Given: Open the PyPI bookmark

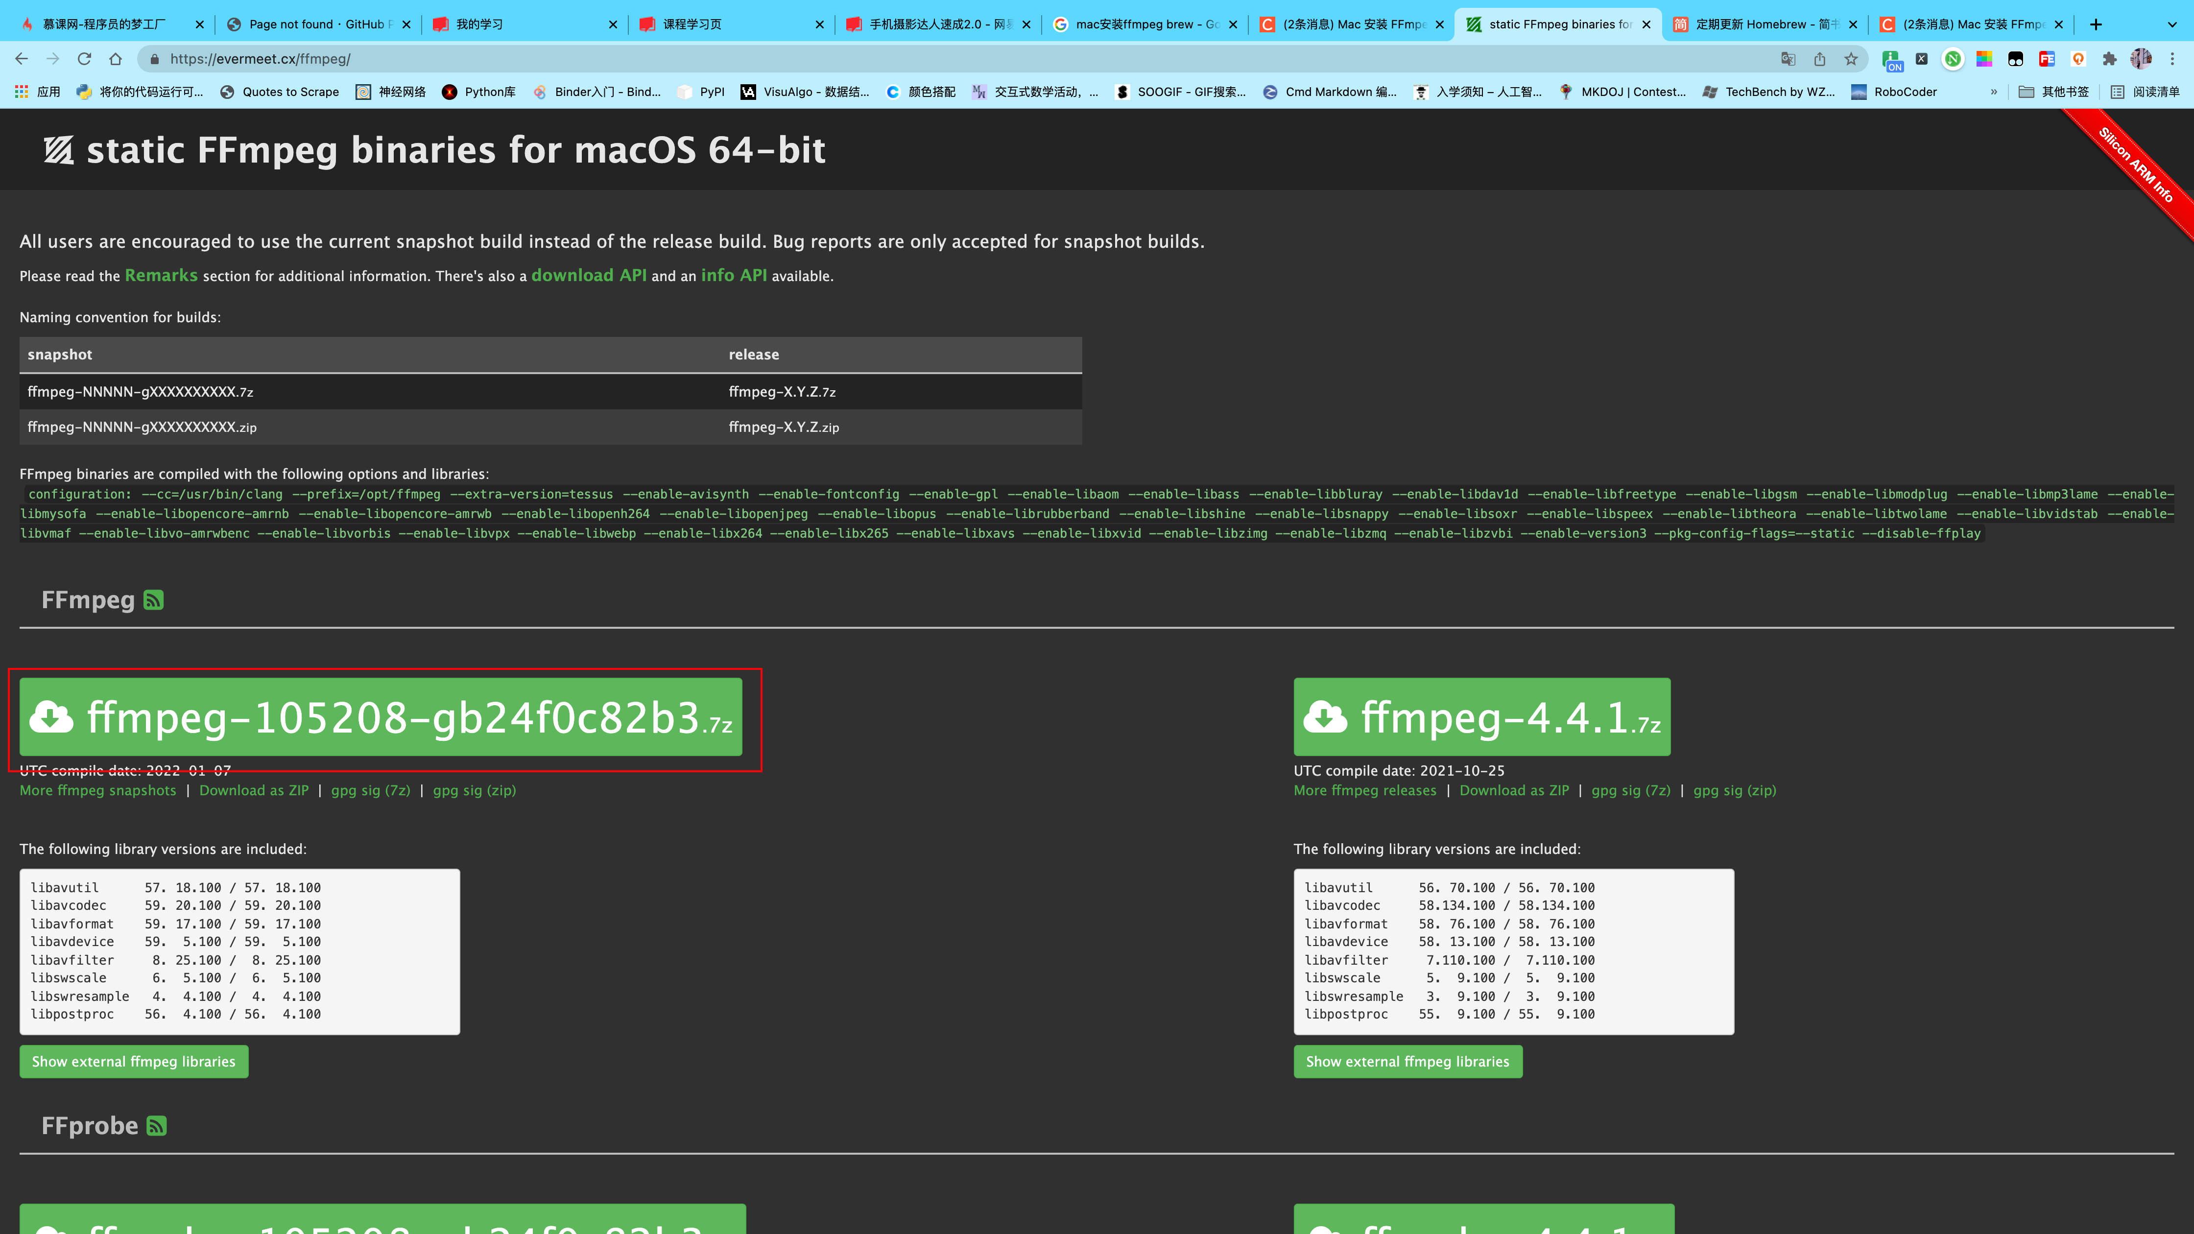Looking at the screenshot, I should pos(701,92).
